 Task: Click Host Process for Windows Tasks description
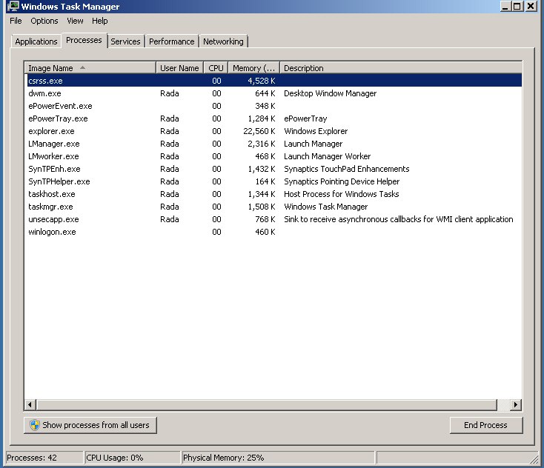342,194
